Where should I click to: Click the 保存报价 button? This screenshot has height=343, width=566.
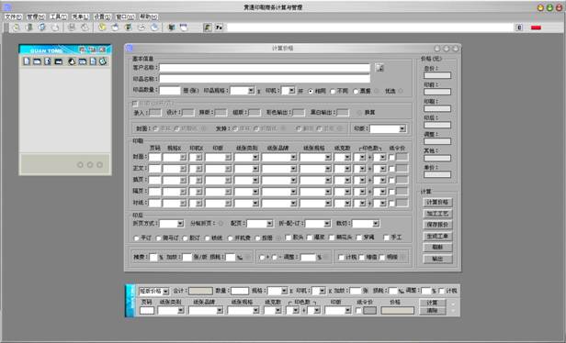[437, 225]
